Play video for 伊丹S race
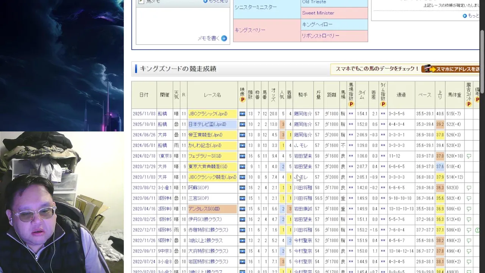 pyautogui.click(x=242, y=219)
